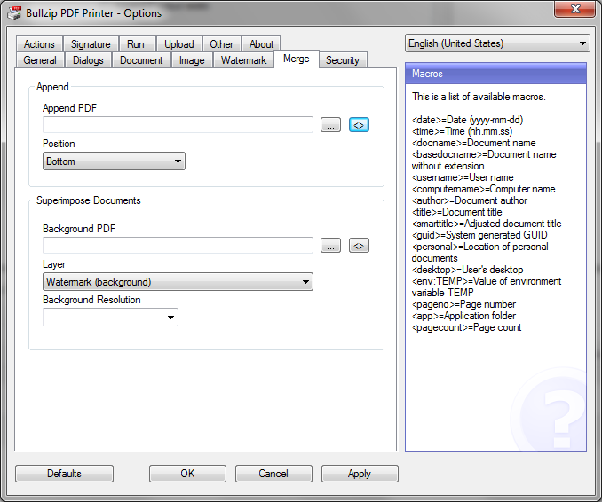Click the Bullzip printer icon in title bar
This screenshot has width=602, height=502.
click(x=14, y=13)
